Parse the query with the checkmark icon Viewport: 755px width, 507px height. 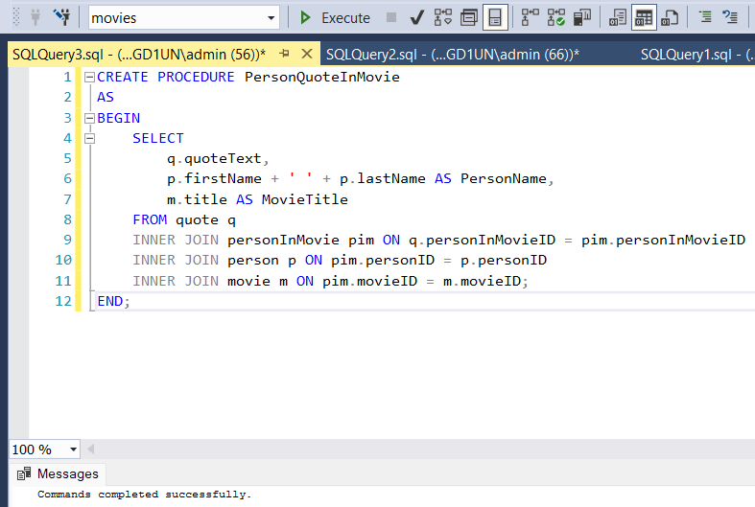click(417, 18)
